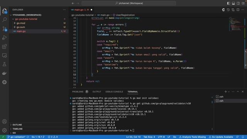Go back in navigation history
247x139 pixels.
[x=73, y=3]
